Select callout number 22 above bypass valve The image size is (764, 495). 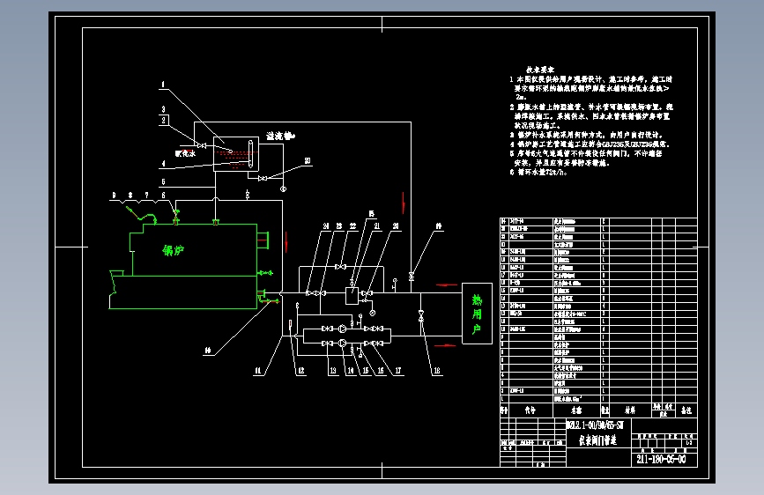(x=352, y=226)
